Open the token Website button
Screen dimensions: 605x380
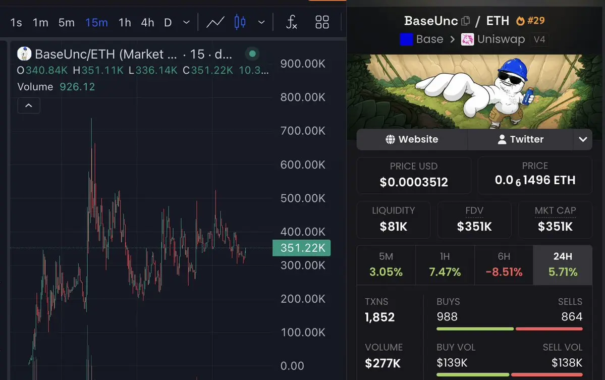tap(412, 139)
